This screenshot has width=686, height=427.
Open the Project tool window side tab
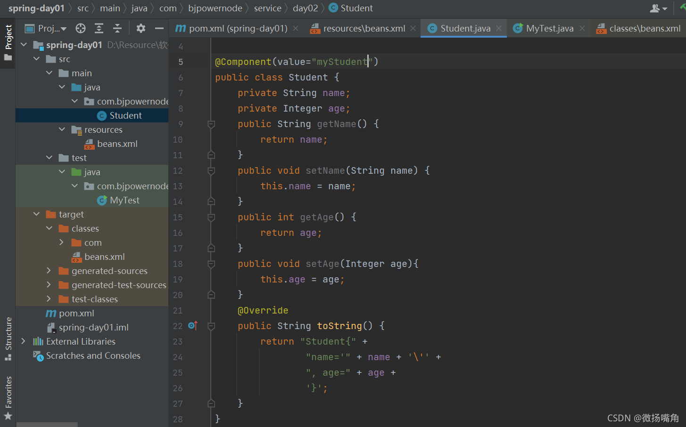tap(8, 43)
